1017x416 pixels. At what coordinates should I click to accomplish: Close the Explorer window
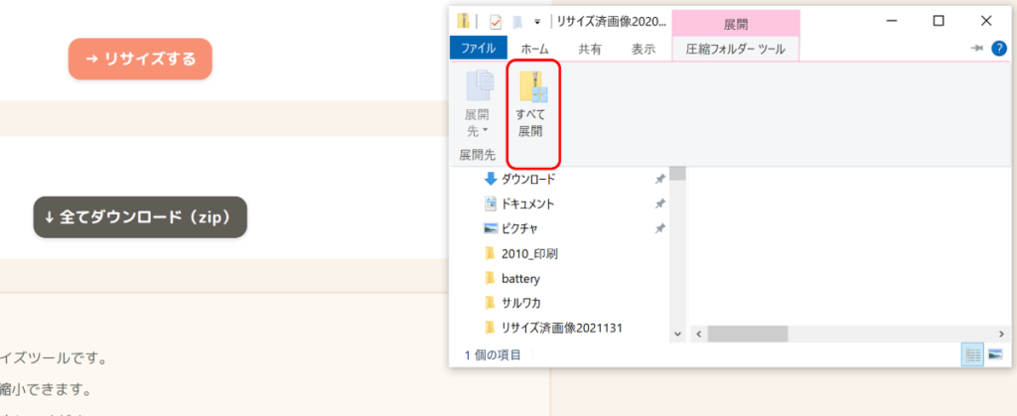[x=986, y=22]
